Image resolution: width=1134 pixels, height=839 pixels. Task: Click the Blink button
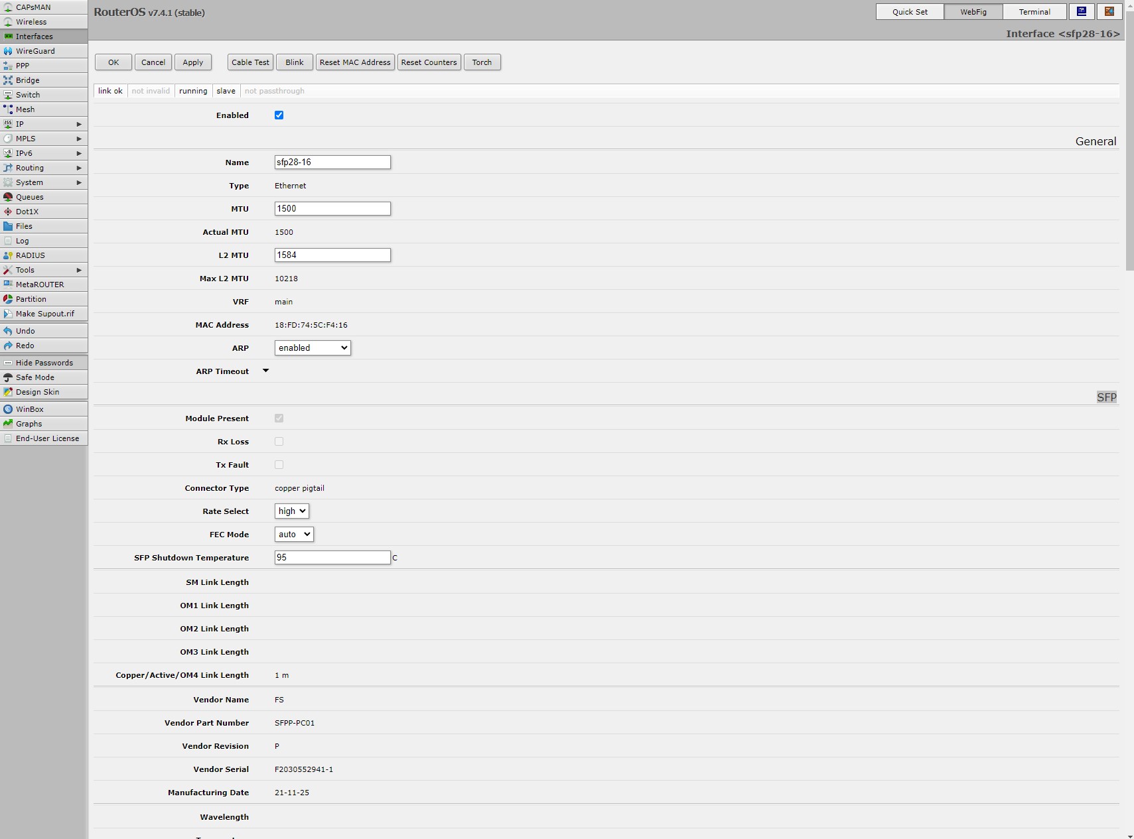click(x=295, y=62)
